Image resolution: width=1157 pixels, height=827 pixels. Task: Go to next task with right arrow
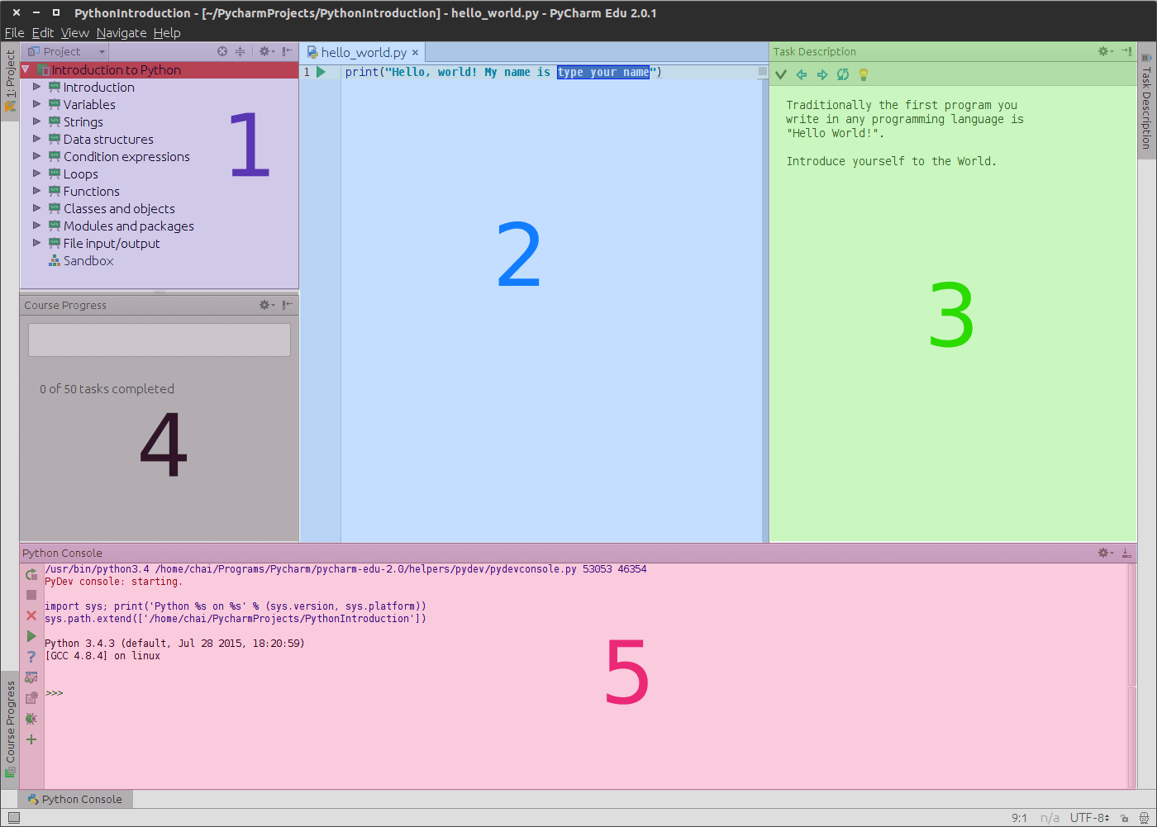pyautogui.click(x=822, y=74)
